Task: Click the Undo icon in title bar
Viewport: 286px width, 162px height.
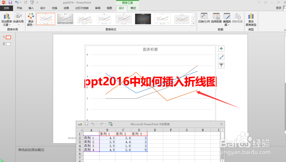Action: coord(17,2)
